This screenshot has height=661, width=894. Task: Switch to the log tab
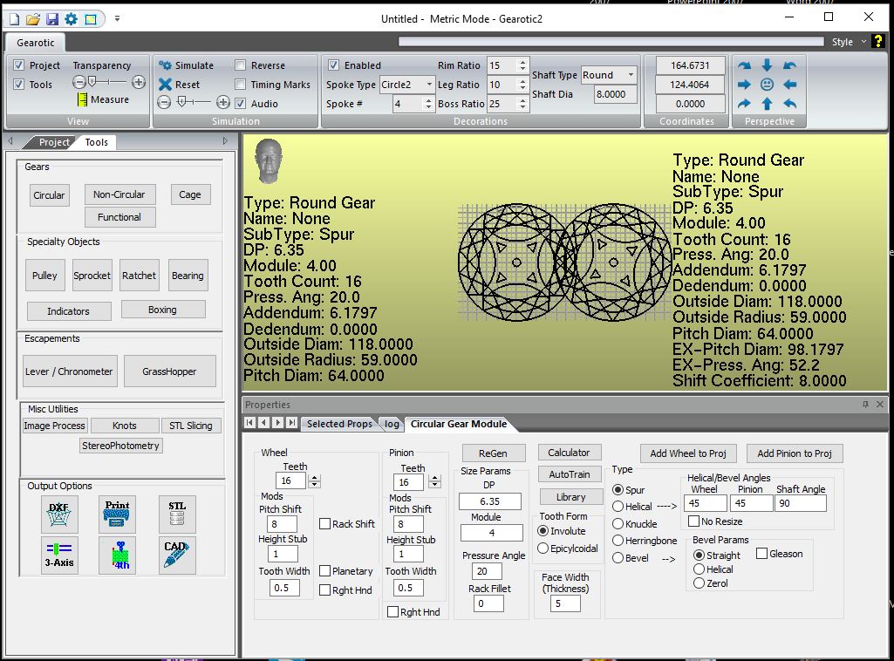click(392, 424)
